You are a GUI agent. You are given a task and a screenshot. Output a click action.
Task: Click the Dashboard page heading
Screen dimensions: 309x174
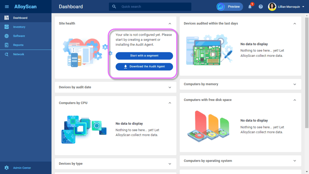click(71, 7)
